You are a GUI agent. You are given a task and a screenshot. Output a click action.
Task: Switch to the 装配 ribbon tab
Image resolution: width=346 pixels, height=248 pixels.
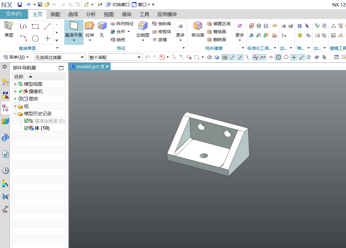(55, 14)
